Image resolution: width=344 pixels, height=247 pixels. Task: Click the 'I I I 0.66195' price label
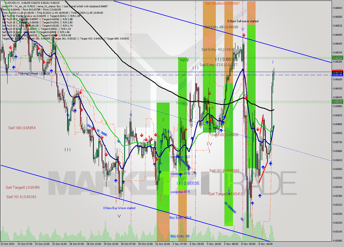227,59
